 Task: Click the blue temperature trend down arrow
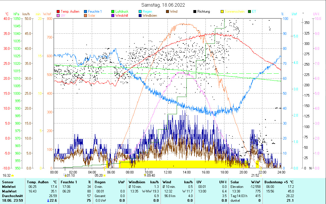tap(48, 201)
